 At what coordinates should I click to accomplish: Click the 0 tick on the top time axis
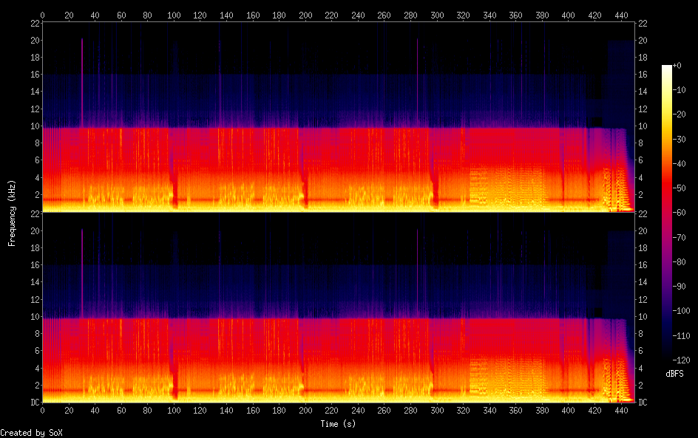tap(42, 15)
